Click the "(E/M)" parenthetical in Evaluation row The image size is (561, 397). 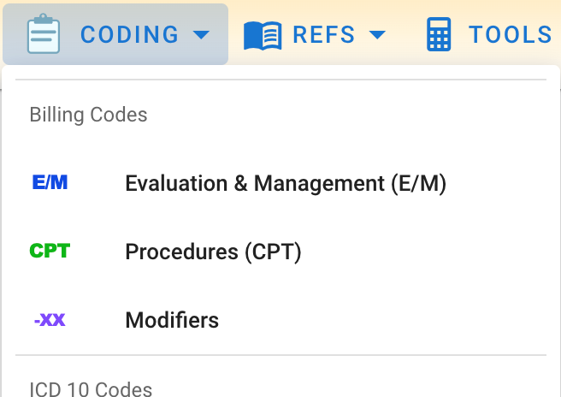coord(418,183)
